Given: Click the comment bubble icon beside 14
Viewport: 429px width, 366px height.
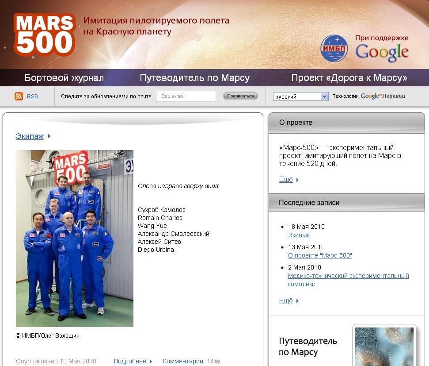Looking at the screenshot, I should tap(217, 362).
